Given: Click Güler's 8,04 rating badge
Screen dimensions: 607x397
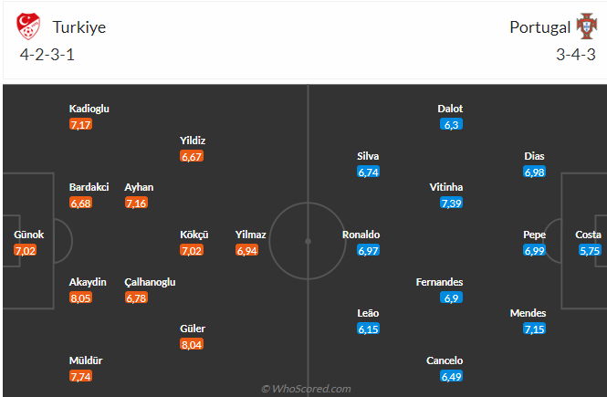Looking at the screenshot, I should (193, 344).
